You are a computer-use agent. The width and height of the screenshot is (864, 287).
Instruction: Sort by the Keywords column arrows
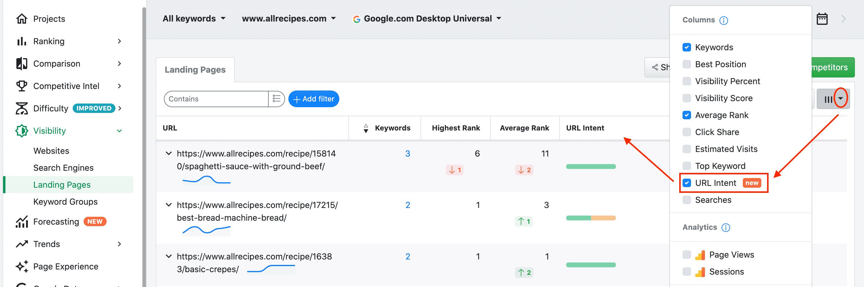[366, 128]
